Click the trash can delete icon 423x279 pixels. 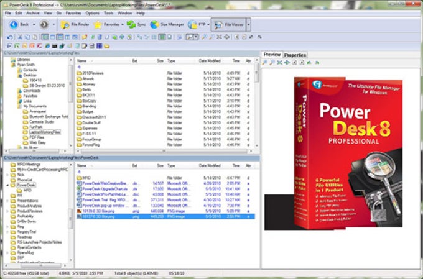[x=100, y=37]
